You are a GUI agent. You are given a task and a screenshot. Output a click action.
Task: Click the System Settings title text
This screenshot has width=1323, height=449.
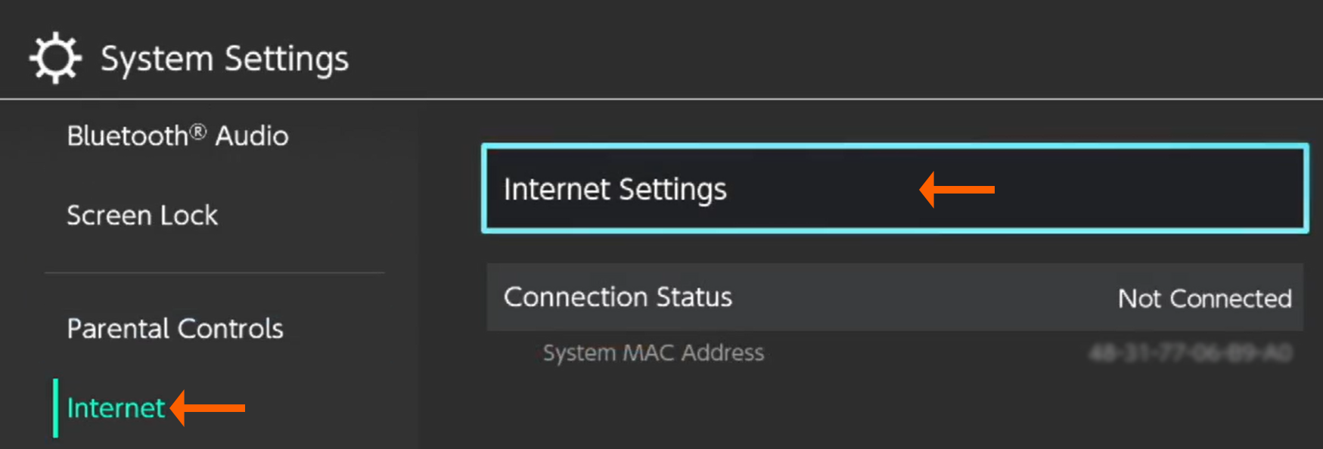[225, 57]
